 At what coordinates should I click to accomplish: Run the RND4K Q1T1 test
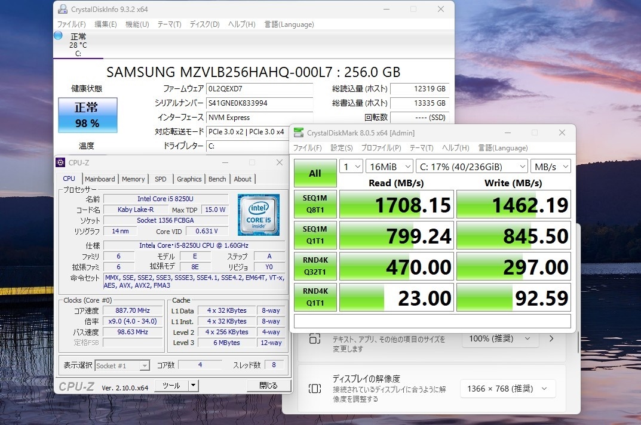[x=315, y=297]
